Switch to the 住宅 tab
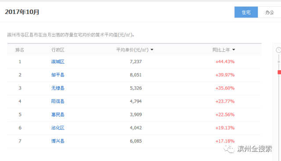281x161 pixels. tap(246, 12)
